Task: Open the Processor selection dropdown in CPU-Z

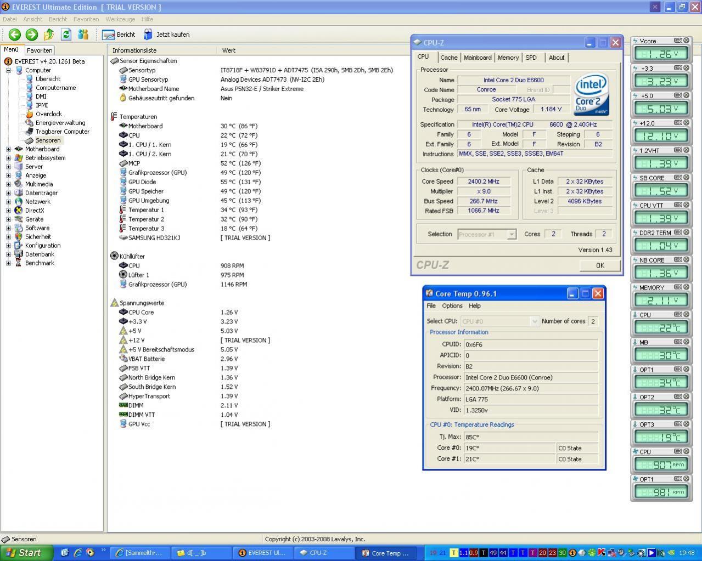Action: click(x=512, y=234)
